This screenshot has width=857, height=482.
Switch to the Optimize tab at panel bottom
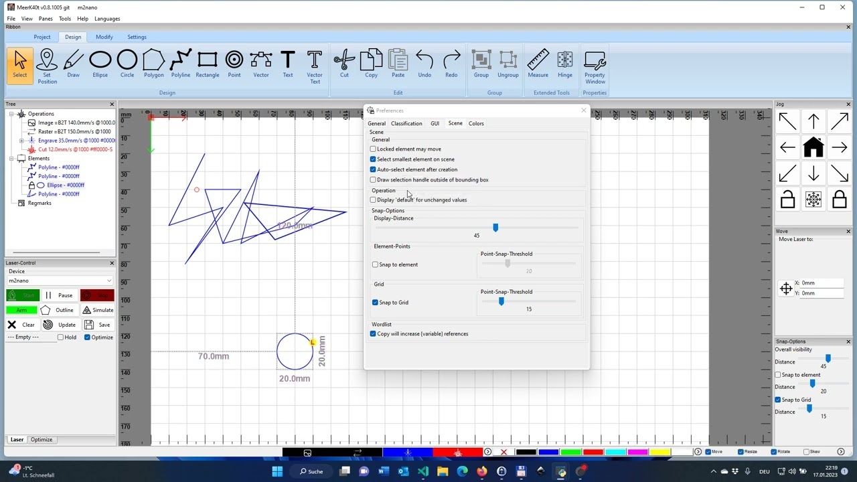[x=42, y=440]
